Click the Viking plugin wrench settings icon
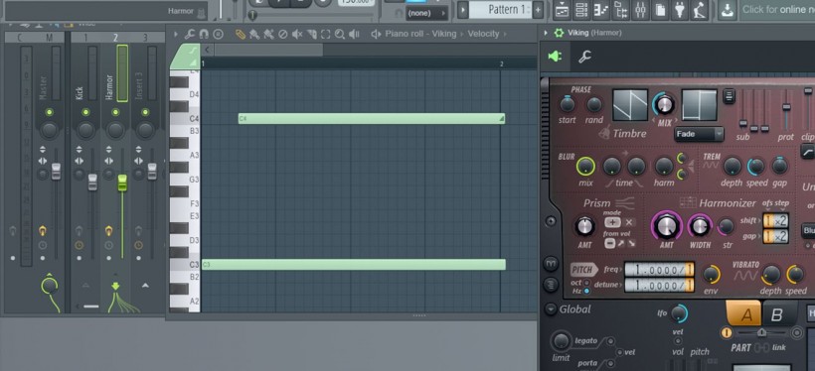Screen dimensions: 815x371 (x=584, y=57)
